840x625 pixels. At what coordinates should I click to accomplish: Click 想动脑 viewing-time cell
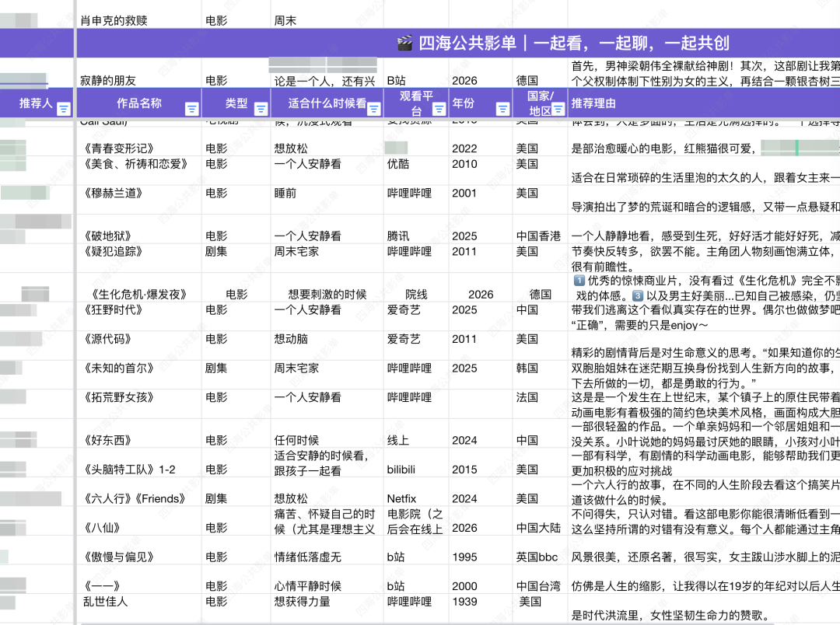pos(327,346)
